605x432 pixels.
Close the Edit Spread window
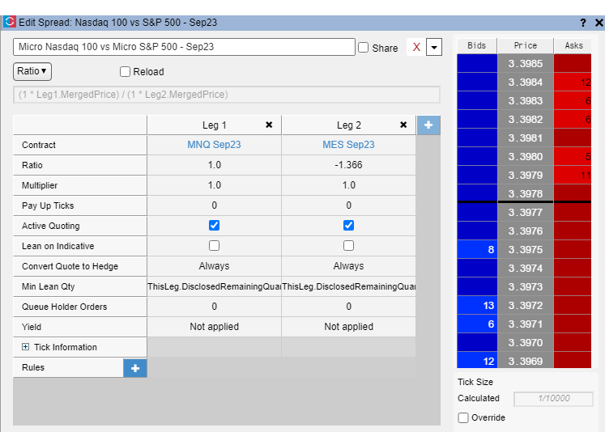(599, 23)
